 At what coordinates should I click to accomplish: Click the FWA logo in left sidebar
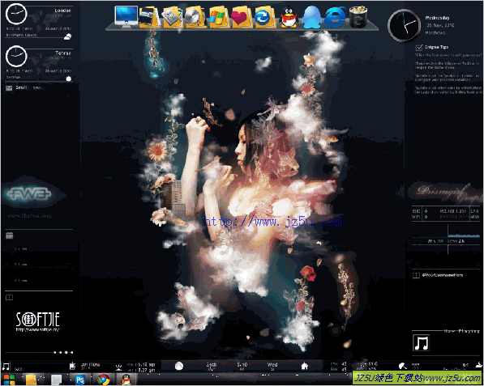tap(28, 194)
